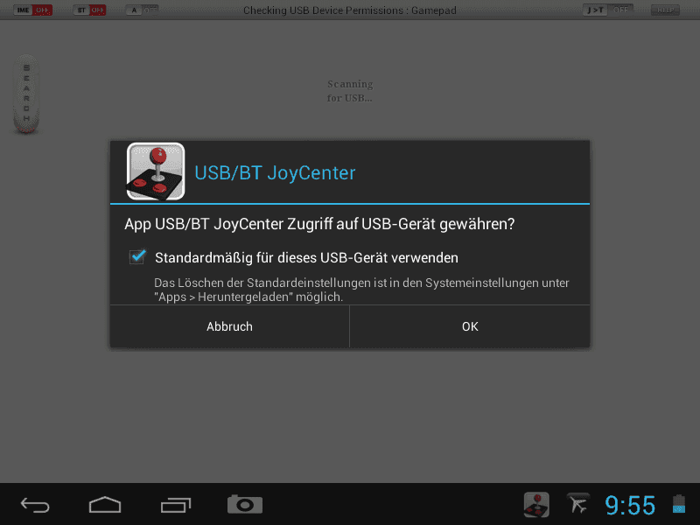Toggle the J>T switch
The height and width of the screenshot is (525, 700).
point(607,10)
